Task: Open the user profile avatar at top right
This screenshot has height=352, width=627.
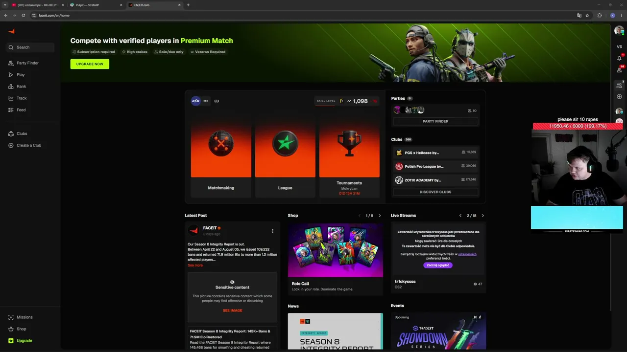Action: 619,30
